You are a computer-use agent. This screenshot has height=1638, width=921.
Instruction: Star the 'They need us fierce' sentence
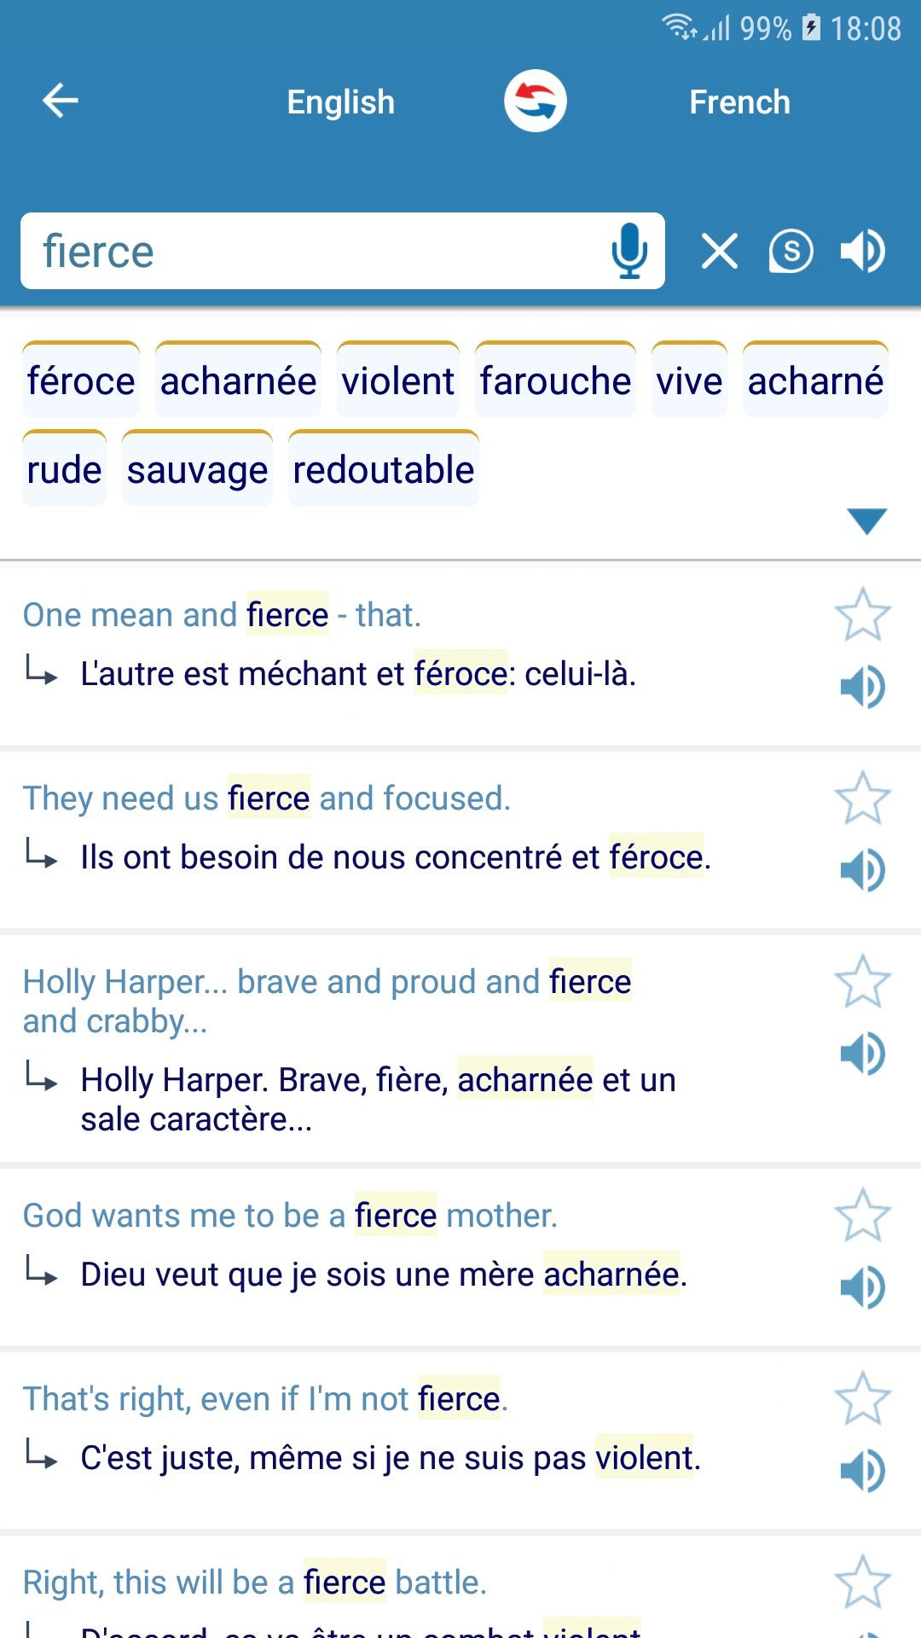coord(863,799)
